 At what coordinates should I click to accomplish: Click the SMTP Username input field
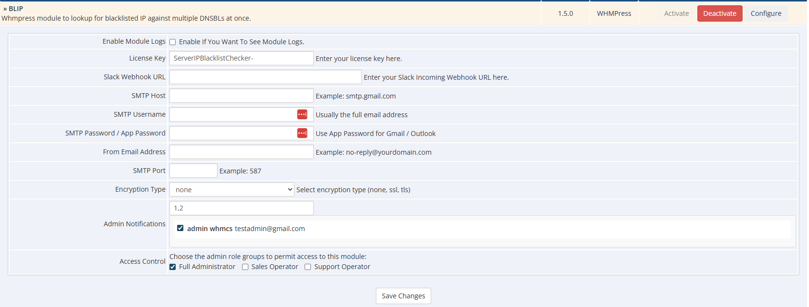232,114
